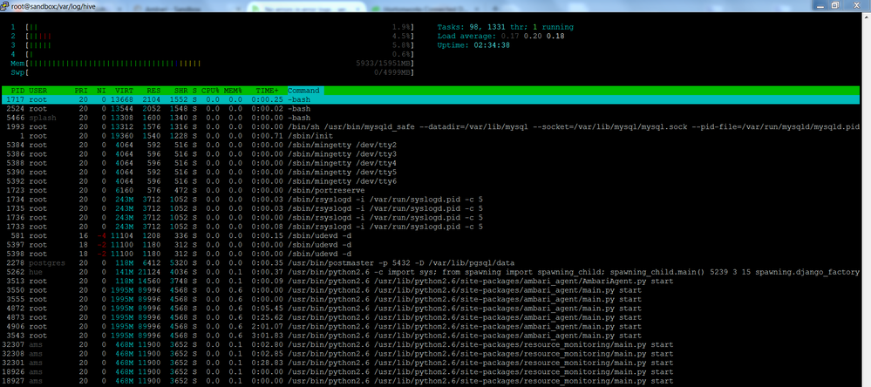The width and height of the screenshot is (871, 387).
Task: Close the PuTTY terminal window
Action: pyautogui.click(x=856, y=5)
